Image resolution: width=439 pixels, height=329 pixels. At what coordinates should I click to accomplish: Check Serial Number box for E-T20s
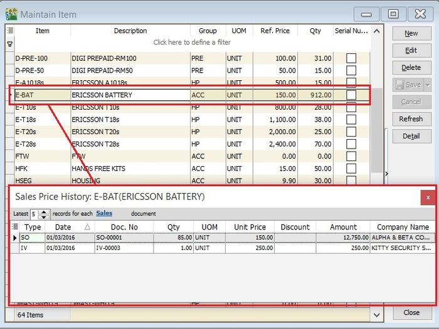coord(351,132)
